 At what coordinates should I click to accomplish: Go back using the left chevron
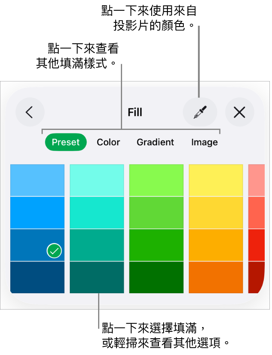[x=30, y=112]
